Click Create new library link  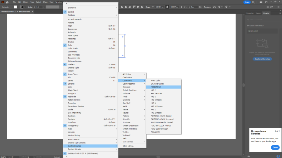[257, 26]
